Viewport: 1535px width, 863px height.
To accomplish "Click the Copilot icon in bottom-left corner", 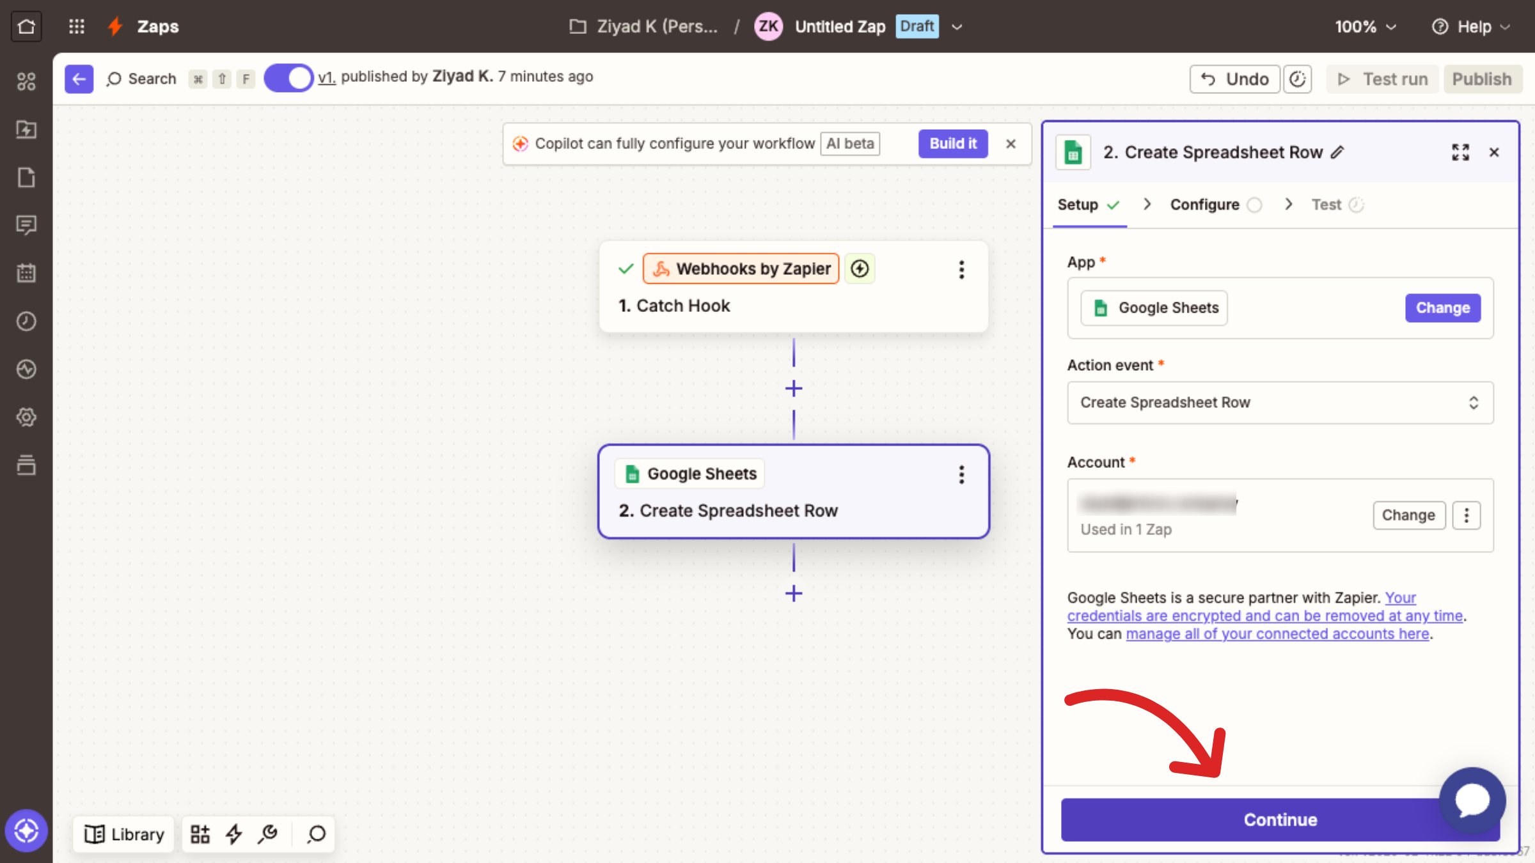I will point(26,830).
